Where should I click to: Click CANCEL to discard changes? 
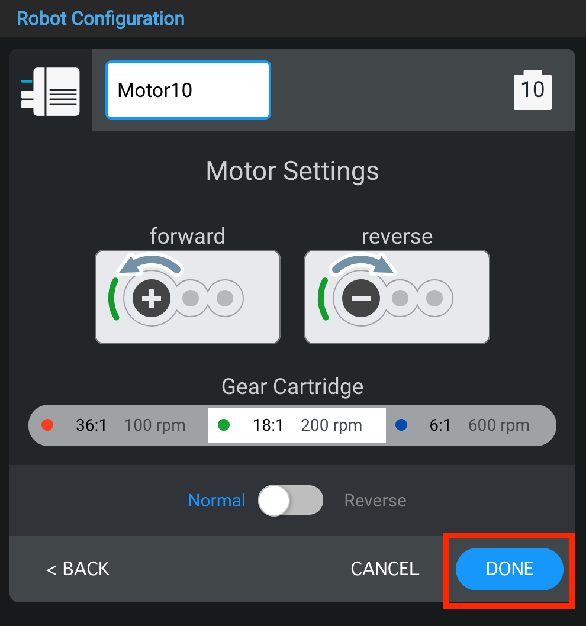pyautogui.click(x=384, y=569)
